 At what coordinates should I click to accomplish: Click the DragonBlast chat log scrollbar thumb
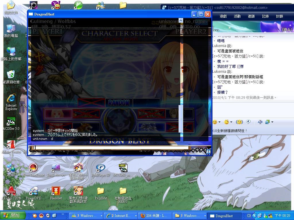click(181, 119)
